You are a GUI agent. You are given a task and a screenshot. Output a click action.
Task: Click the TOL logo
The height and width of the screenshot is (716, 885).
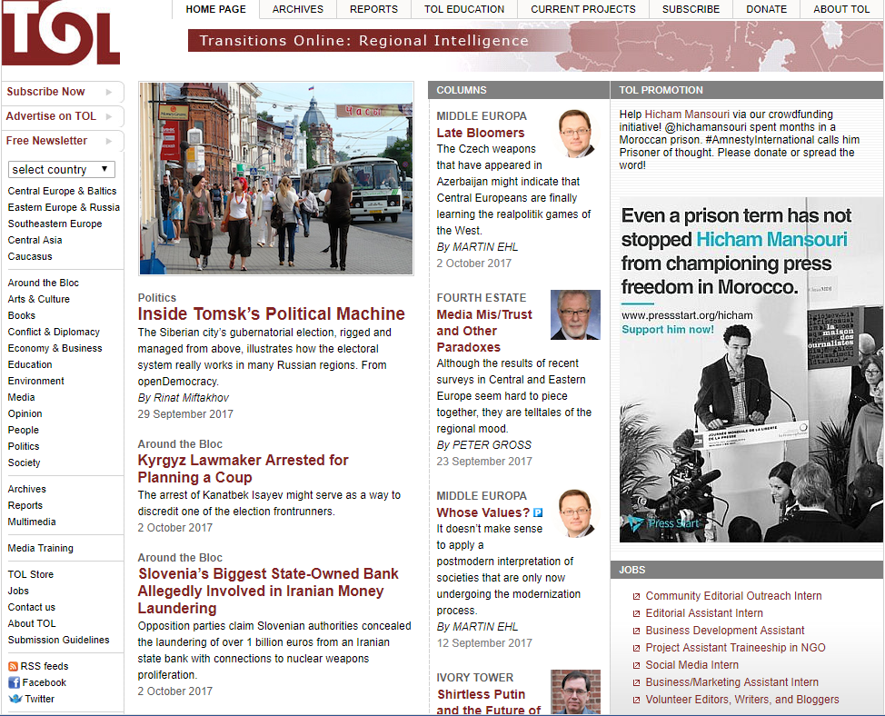pos(61,33)
